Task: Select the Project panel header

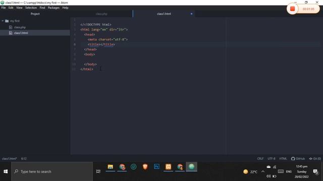Action: (x=35, y=14)
